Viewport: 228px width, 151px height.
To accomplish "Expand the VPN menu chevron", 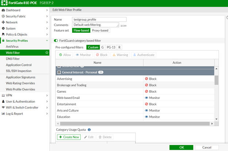I will click(x=47, y=95).
